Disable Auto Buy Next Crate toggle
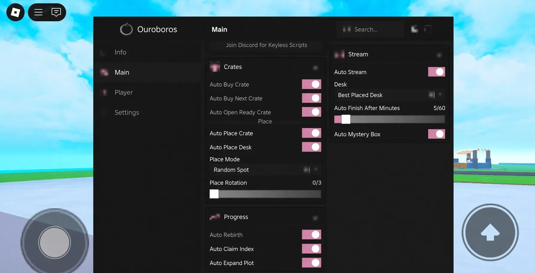 pos(311,98)
